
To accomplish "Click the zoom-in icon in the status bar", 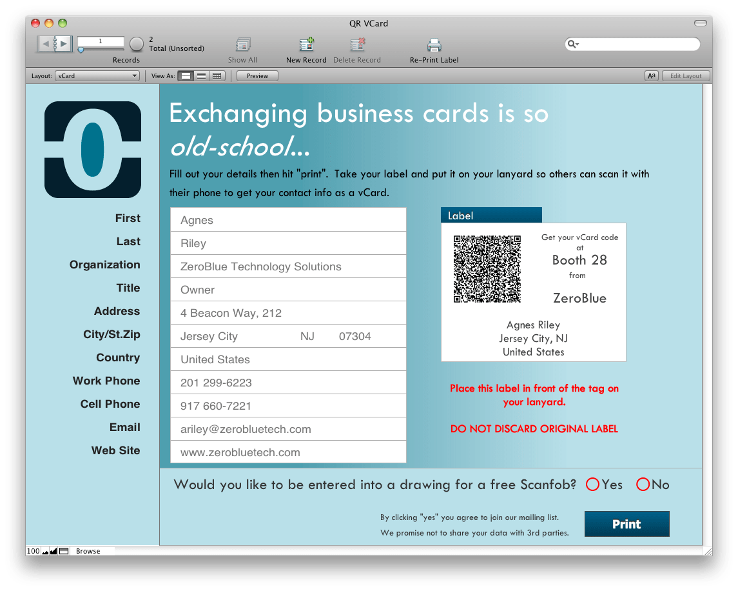I will 52,551.
